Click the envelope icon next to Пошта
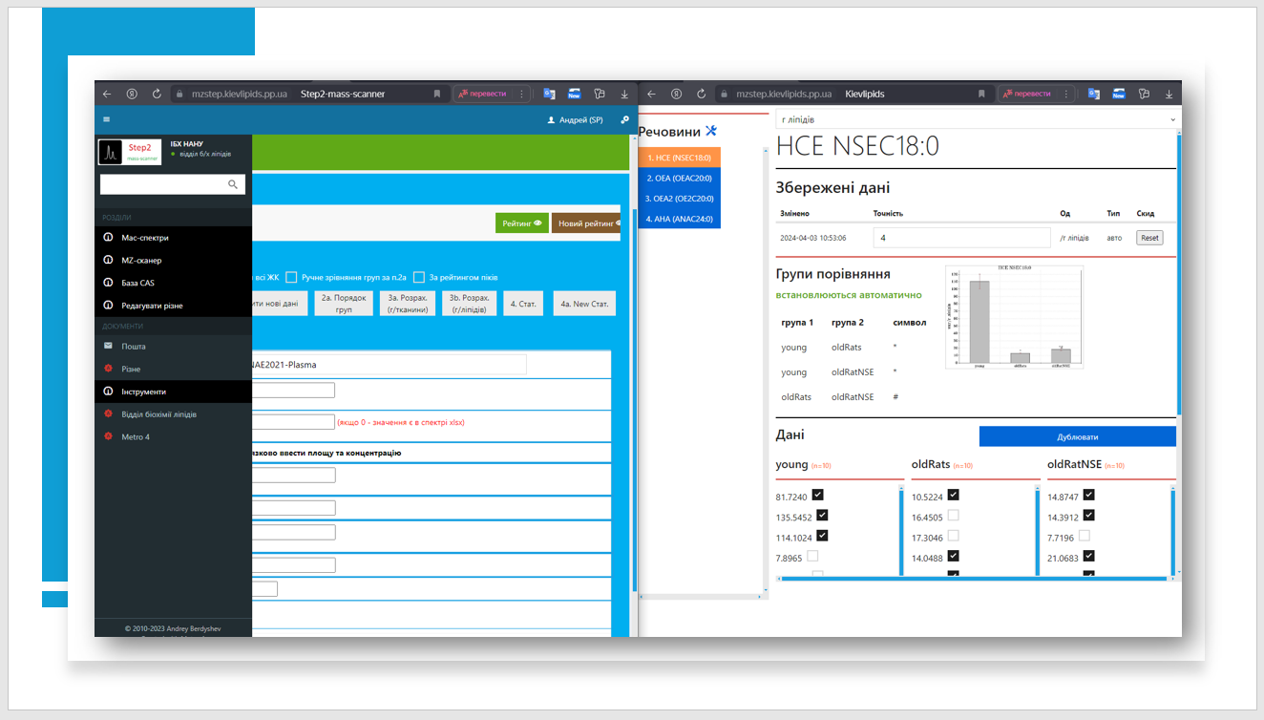Image resolution: width=1264 pixels, height=720 pixels. (108, 347)
